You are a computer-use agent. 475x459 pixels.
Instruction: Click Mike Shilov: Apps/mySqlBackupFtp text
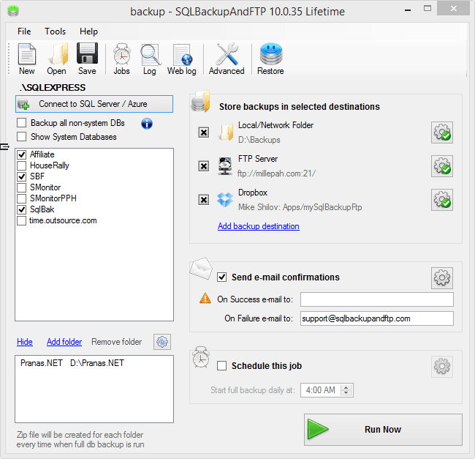(300, 207)
